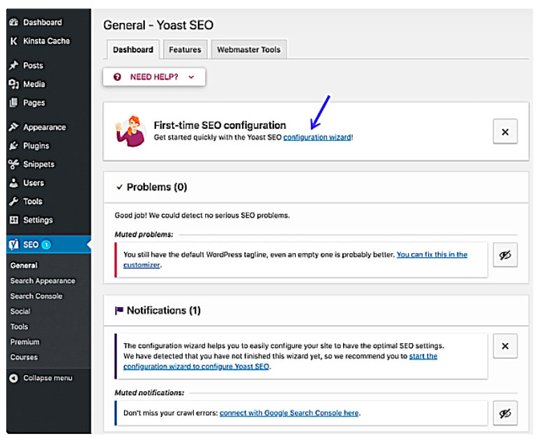Collapse the Notifications (1) section
Image resolution: width=539 pixels, height=438 pixels.
click(317, 310)
